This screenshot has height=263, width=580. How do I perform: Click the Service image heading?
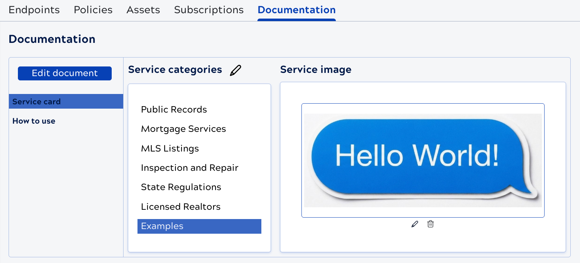(316, 70)
